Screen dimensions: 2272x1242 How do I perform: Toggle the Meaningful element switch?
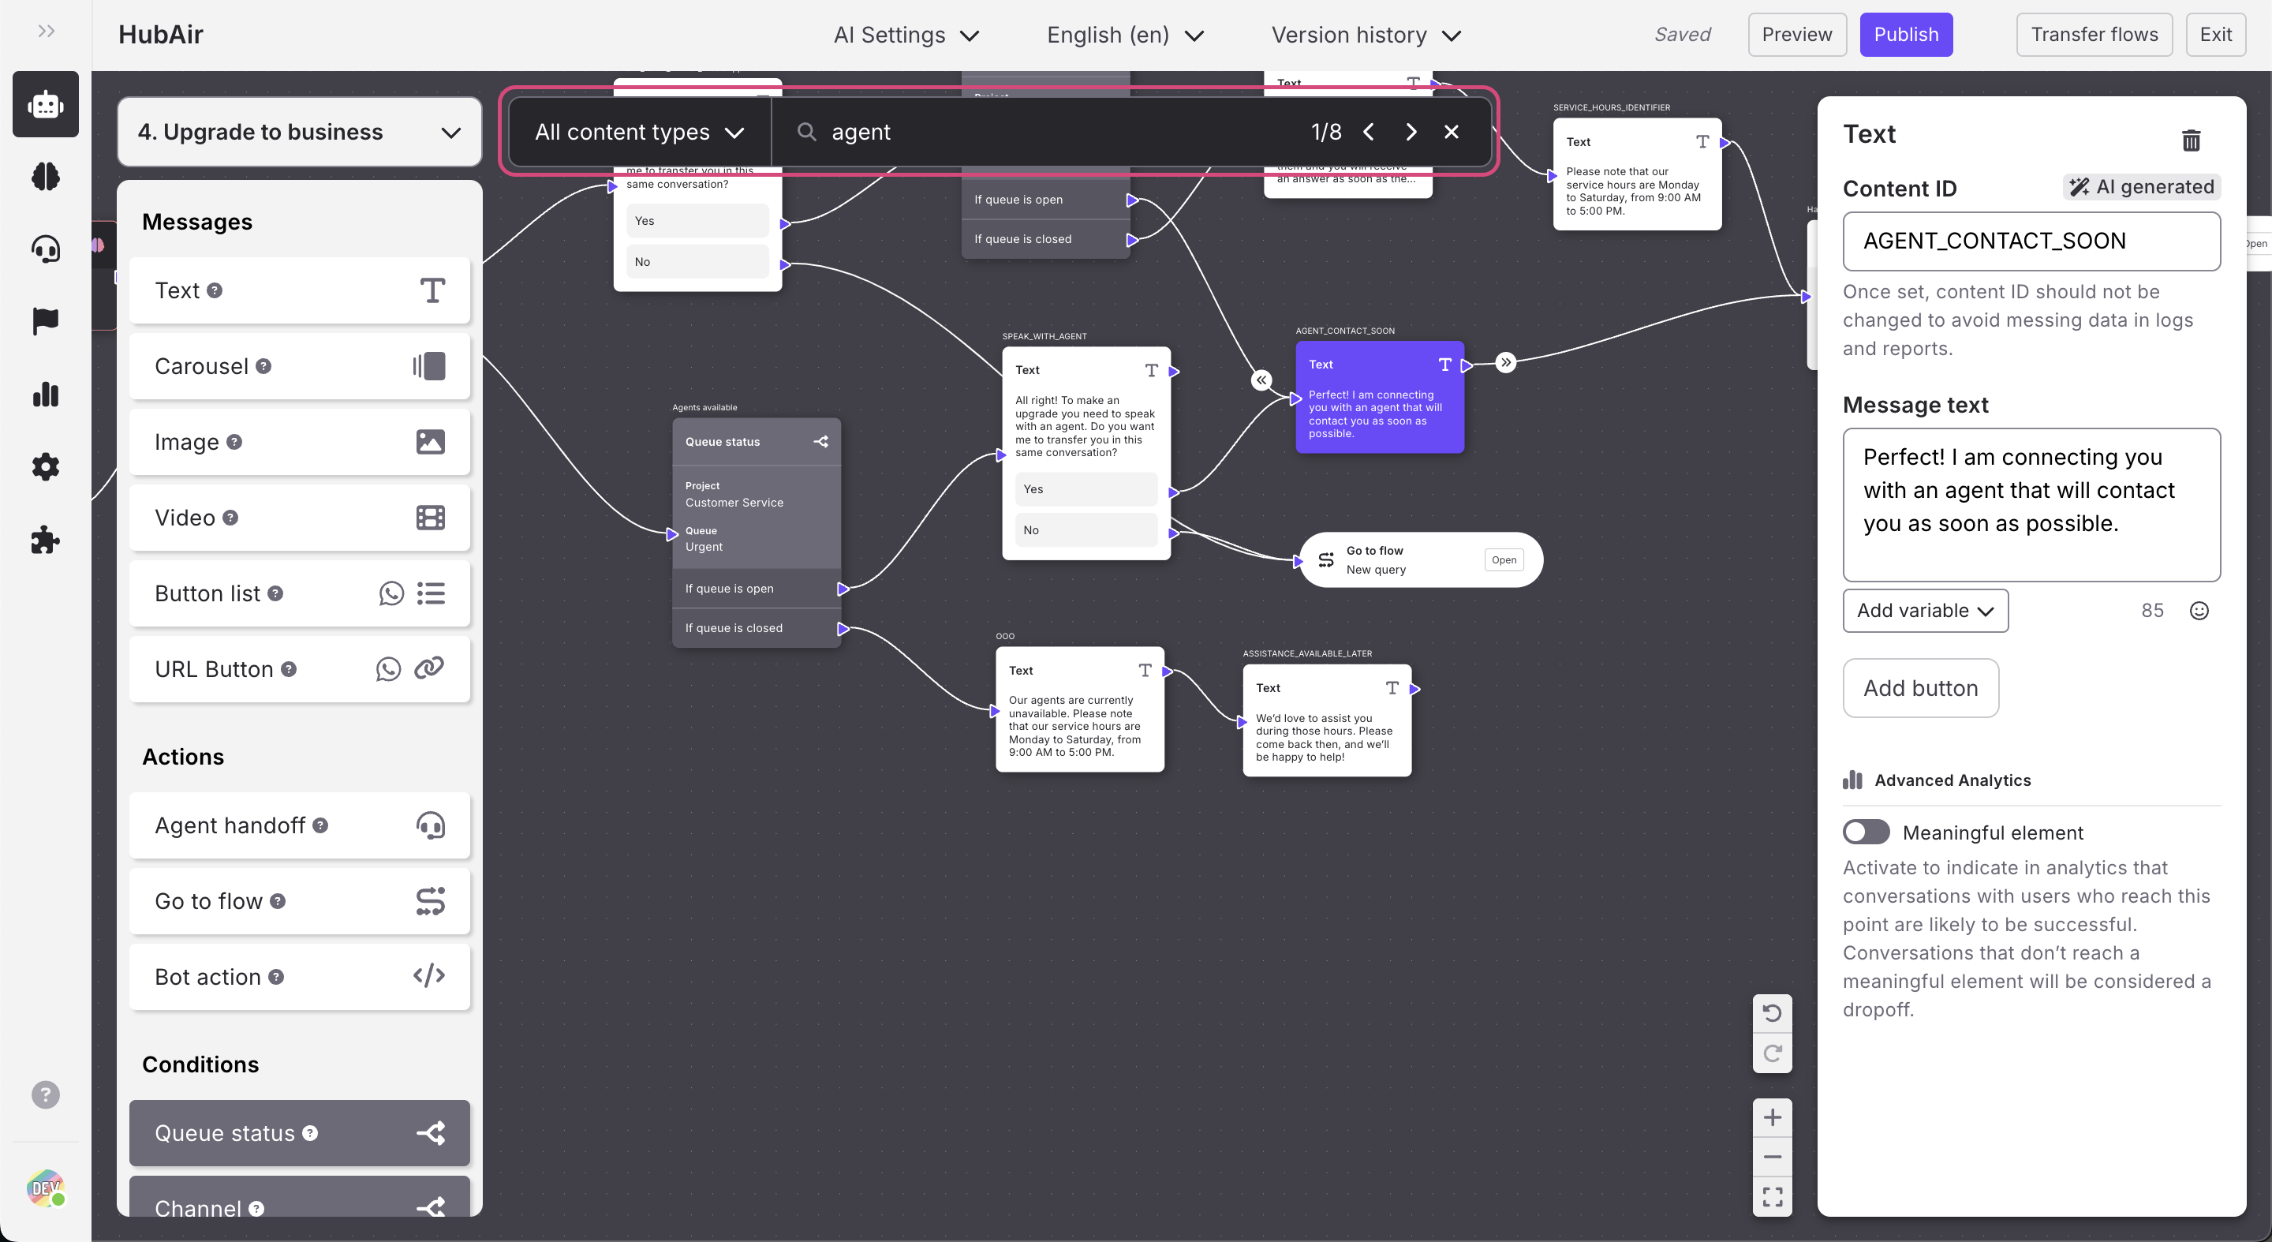pos(1866,832)
